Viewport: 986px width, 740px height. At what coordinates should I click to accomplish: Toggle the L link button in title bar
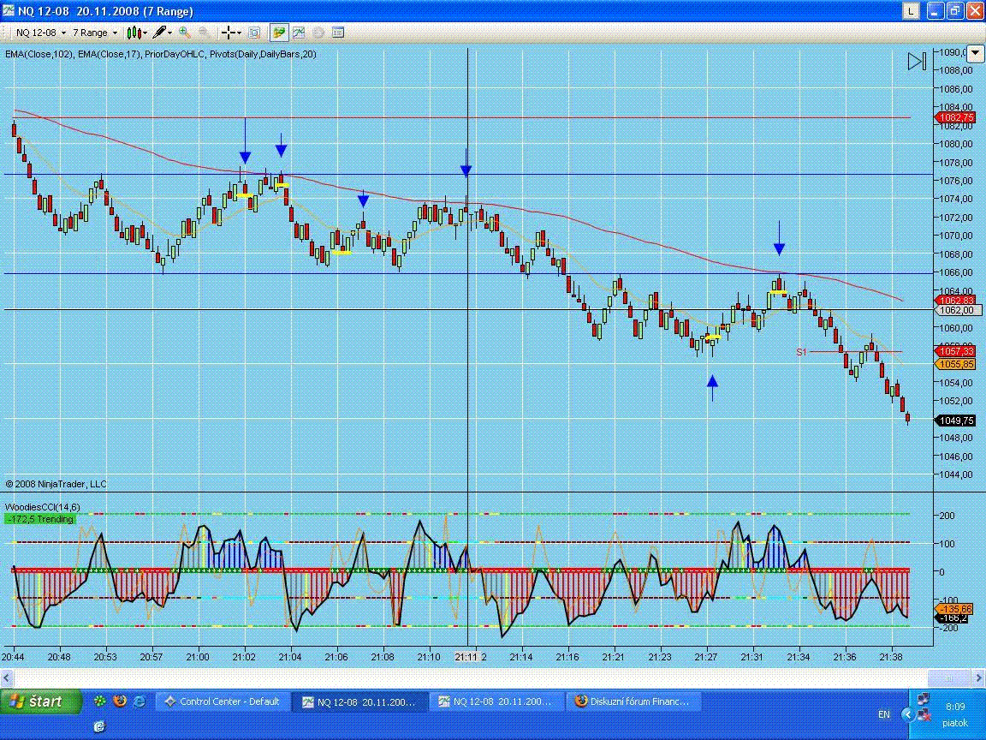[911, 11]
